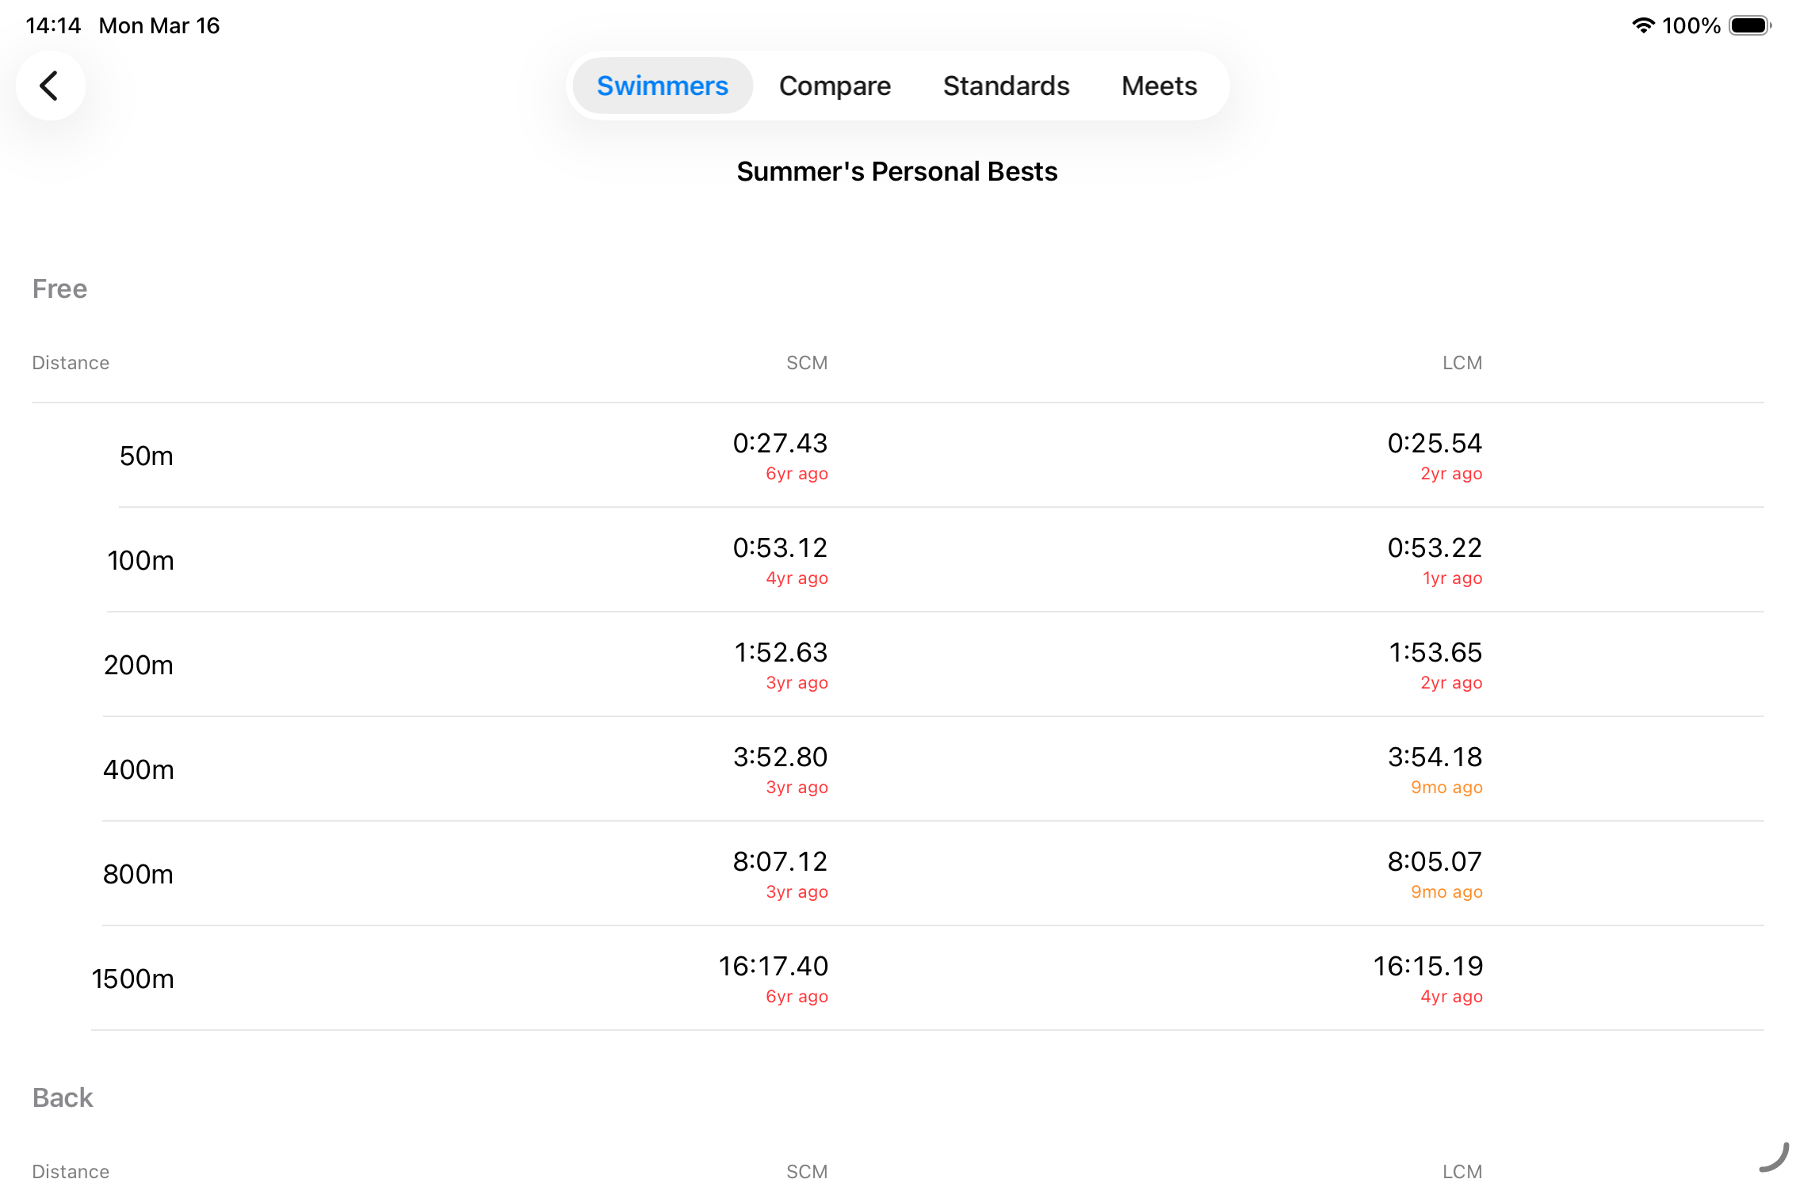1796x1179 pixels.
Task: Tap the Free stroke section header
Action: click(59, 288)
